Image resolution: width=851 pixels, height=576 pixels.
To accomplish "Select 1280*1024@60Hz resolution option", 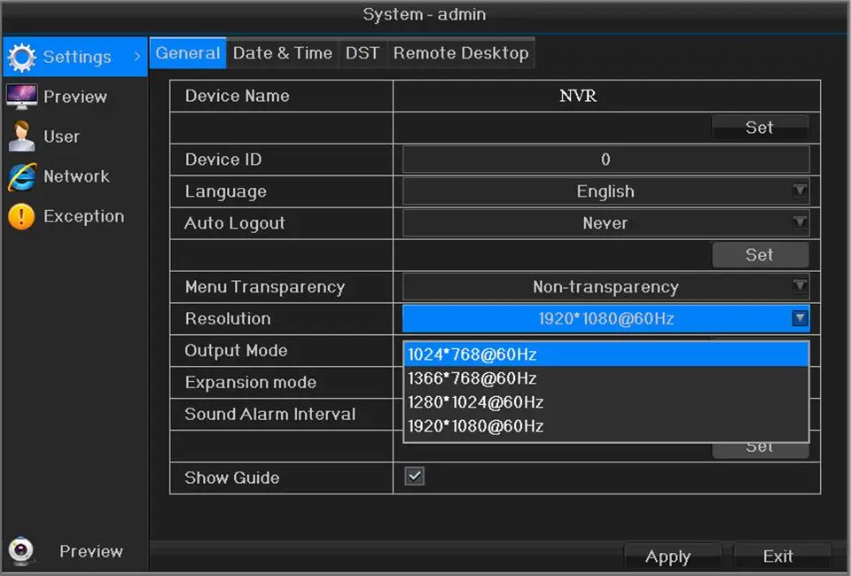I will tap(606, 402).
